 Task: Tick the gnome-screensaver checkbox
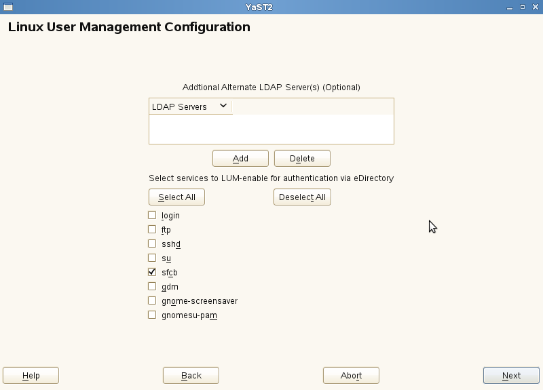tap(152, 300)
